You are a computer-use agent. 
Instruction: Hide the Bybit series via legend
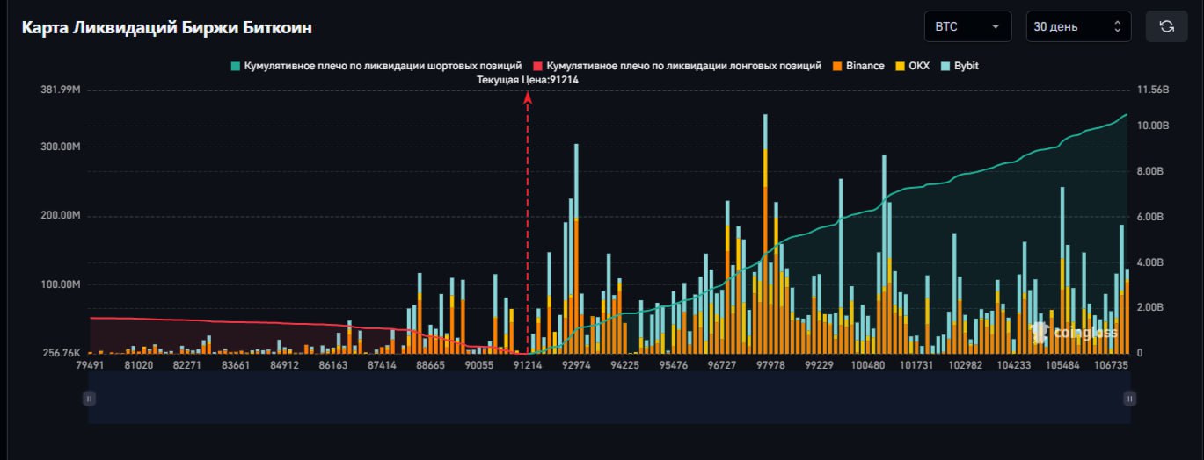point(959,66)
